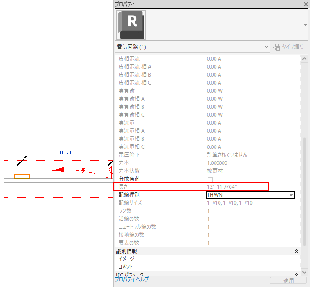
Task: Click the 電圧降下 value 計算されていません
Action: coord(227,155)
